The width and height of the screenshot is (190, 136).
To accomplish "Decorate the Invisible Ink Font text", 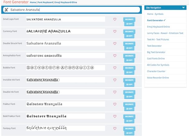I will pyautogui.click(x=129, y=80).
